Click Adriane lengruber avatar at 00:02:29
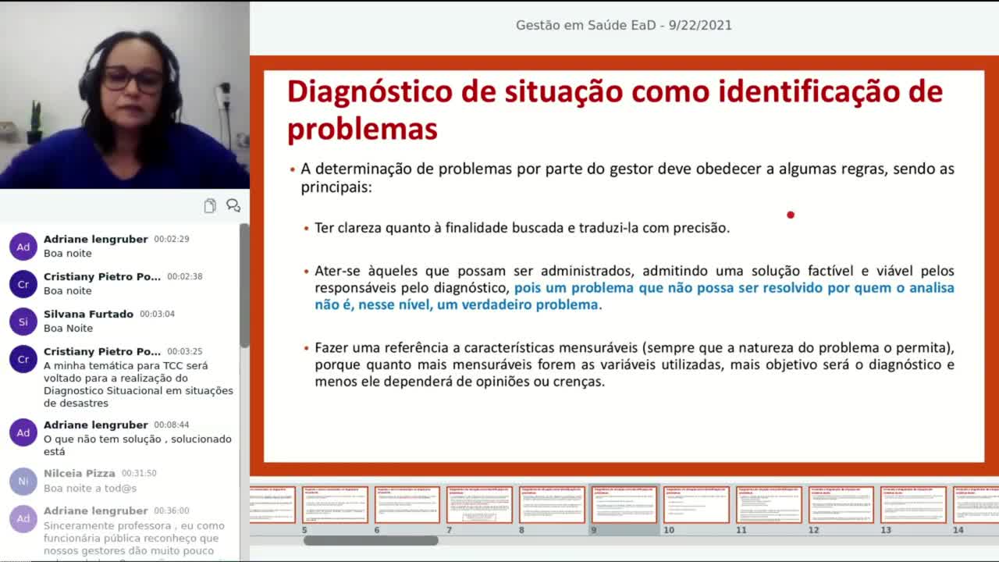999x562 pixels. tap(23, 247)
